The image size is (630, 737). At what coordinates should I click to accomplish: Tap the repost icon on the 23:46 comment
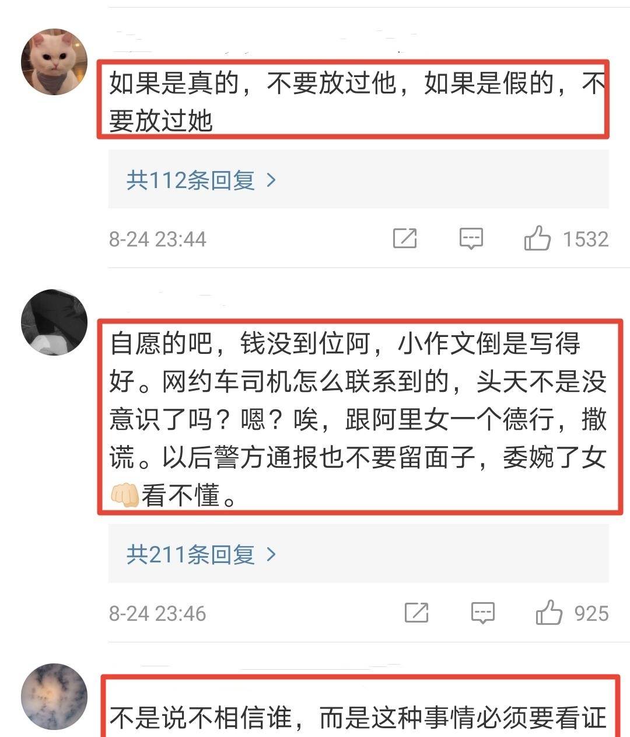point(416,613)
